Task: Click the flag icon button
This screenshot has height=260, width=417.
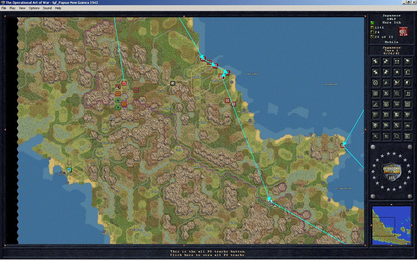Action: point(407,61)
